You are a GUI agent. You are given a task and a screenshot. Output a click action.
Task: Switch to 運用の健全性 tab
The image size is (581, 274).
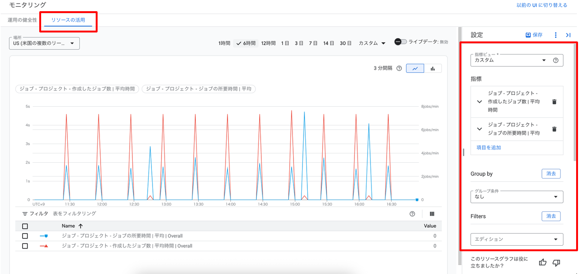22,20
